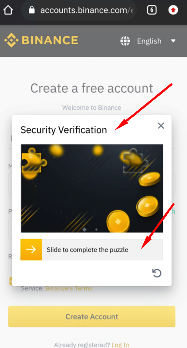Tap the puzzle captcha image with coins
Screen dimensions: 187x348
pyautogui.click(x=92, y=188)
